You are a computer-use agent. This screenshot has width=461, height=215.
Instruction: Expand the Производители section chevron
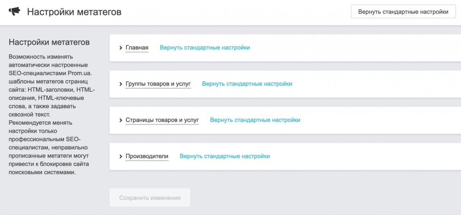coord(121,156)
